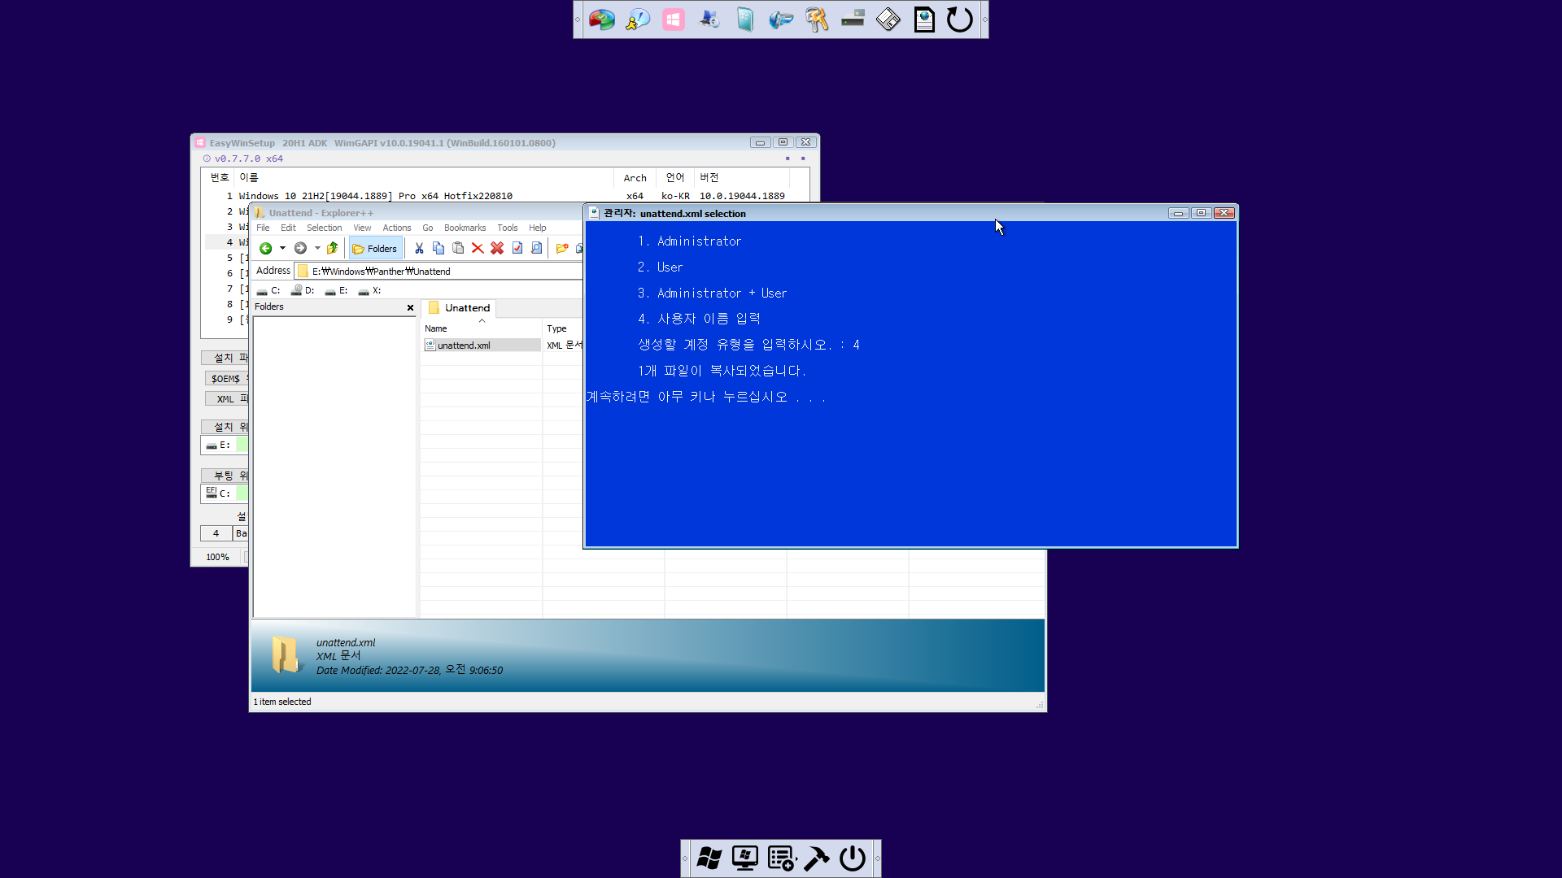This screenshot has width=1562, height=878.
Task: Jump to drive C: in drives bar
Action: (268, 291)
